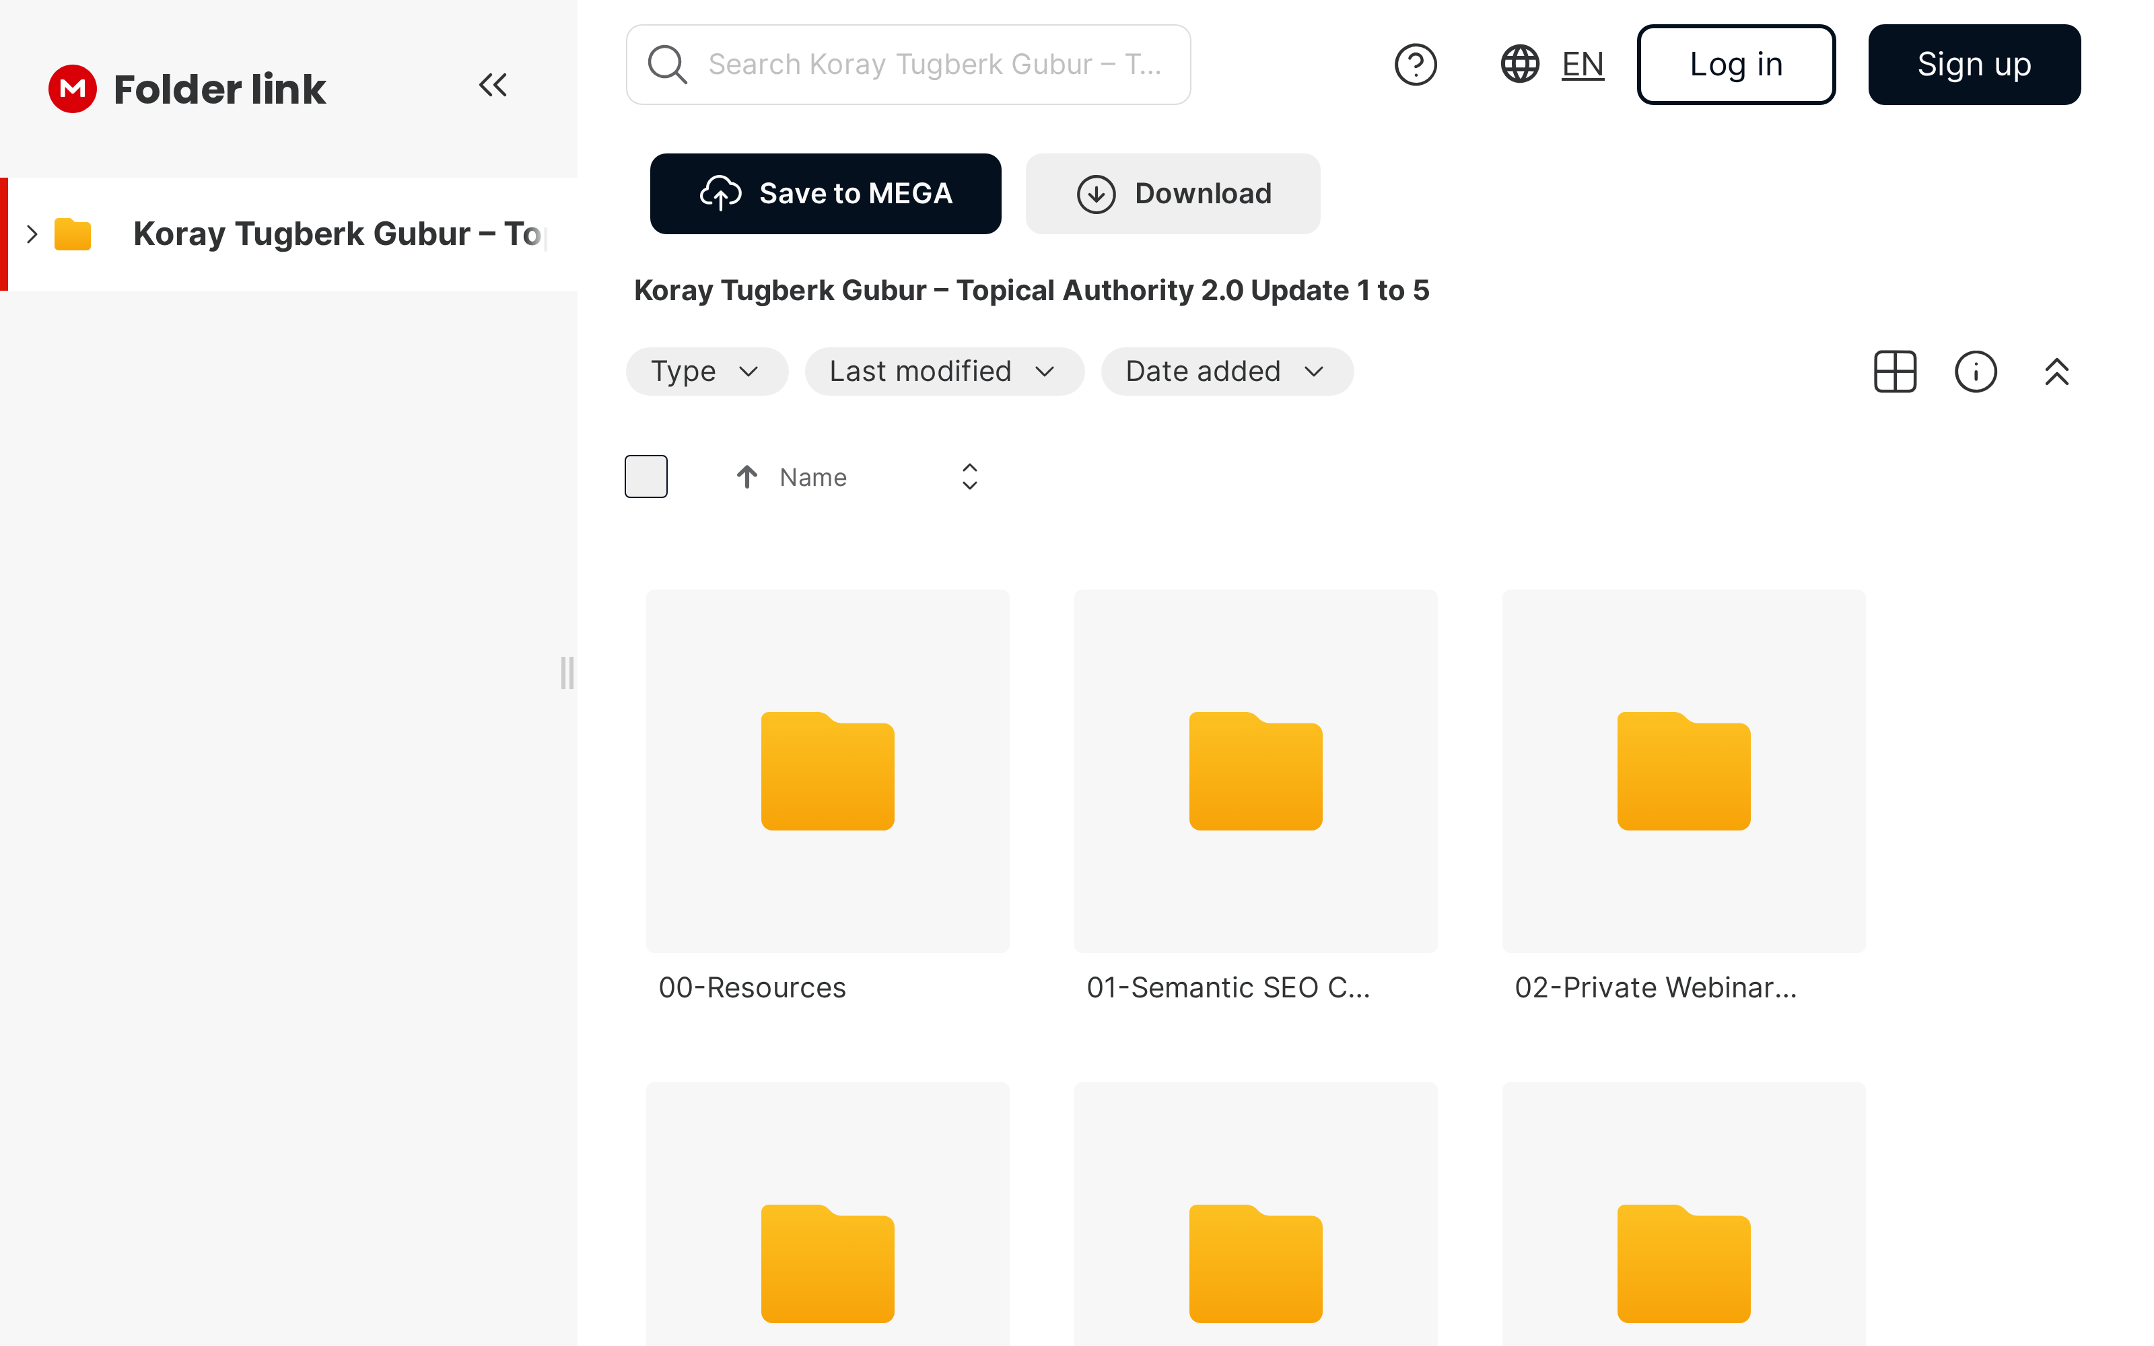Click the sort up arrow icon

tap(746, 477)
